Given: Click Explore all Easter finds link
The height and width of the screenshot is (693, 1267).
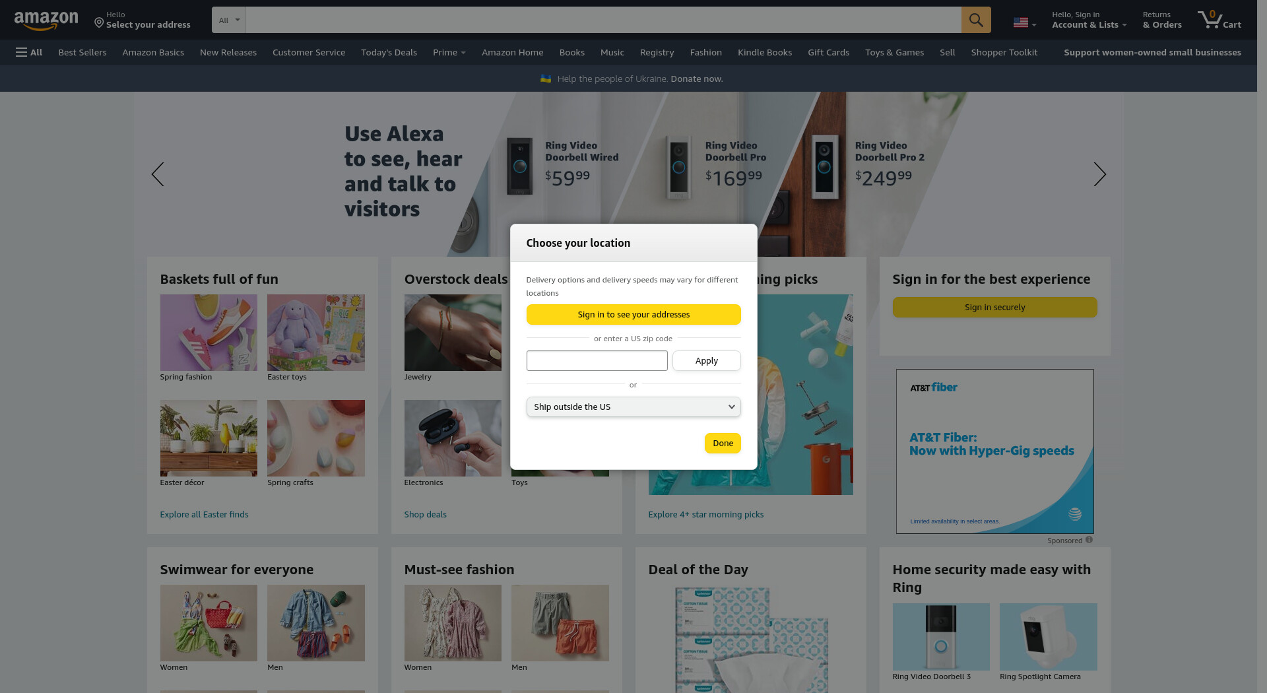Looking at the screenshot, I should [204, 514].
